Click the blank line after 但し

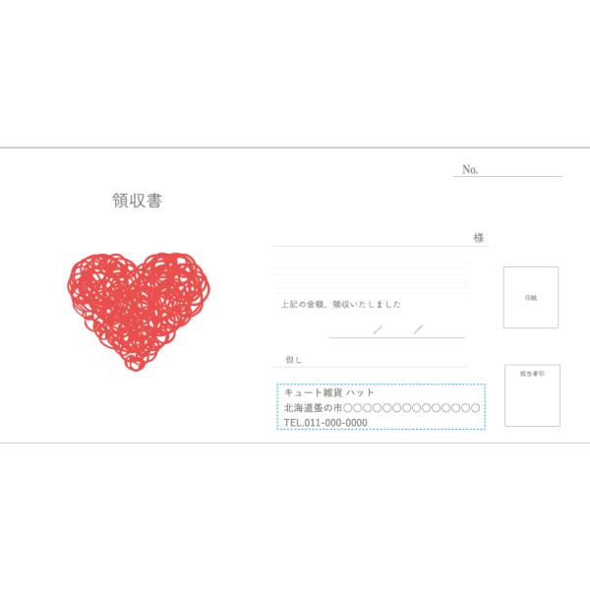pos(385,366)
